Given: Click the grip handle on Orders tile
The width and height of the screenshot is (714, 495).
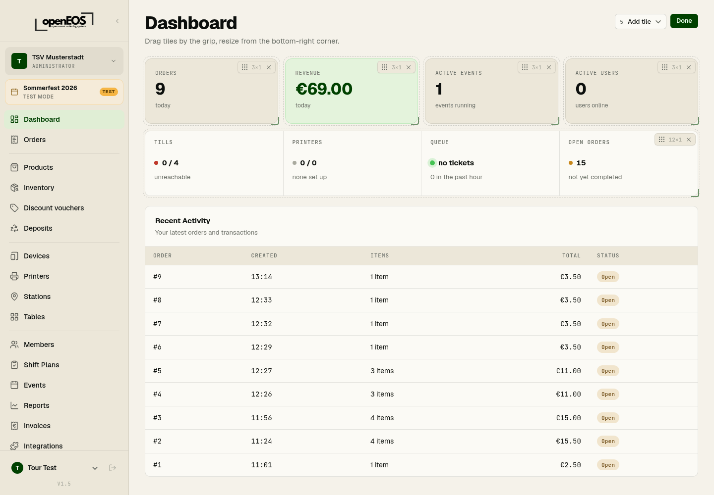Looking at the screenshot, I should (244, 67).
